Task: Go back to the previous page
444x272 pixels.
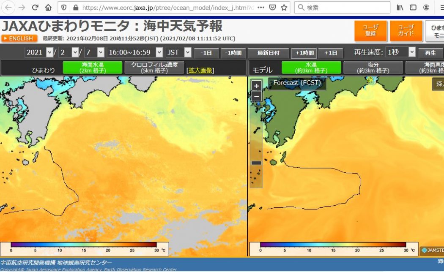Action: (8, 8)
